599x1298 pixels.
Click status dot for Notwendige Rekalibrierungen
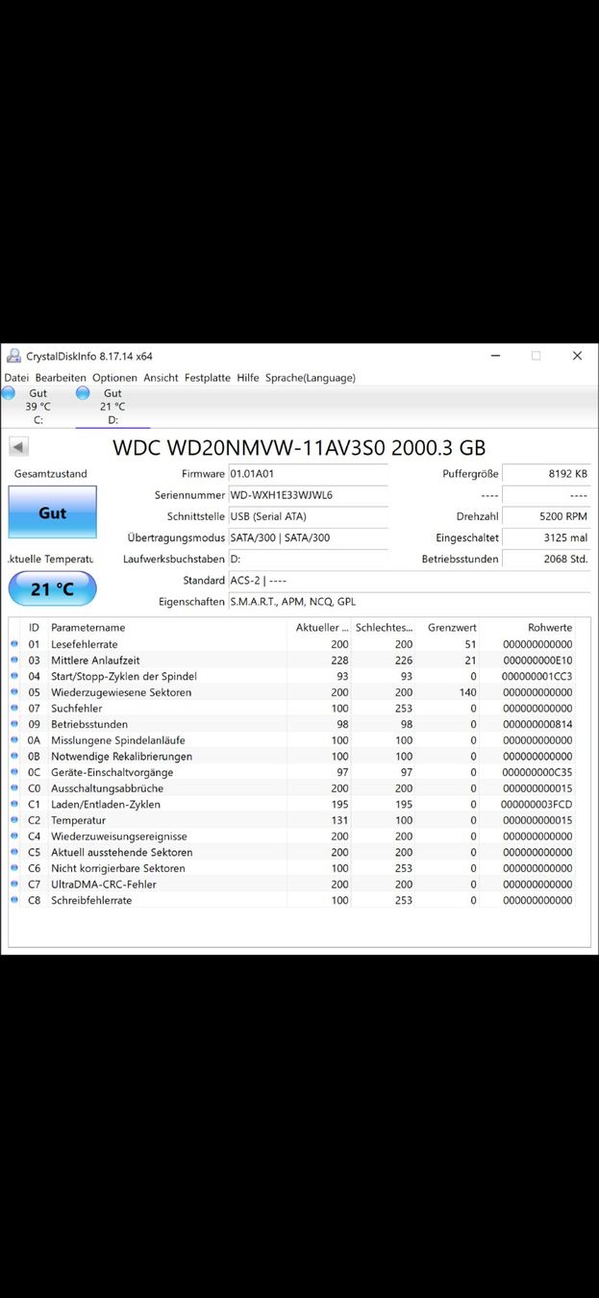pyautogui.click(x=14, y=756)
